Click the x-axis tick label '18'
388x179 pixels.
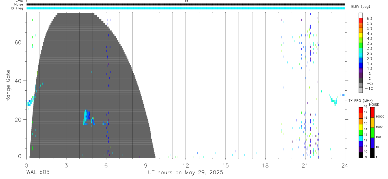click(x=265, y=165)
